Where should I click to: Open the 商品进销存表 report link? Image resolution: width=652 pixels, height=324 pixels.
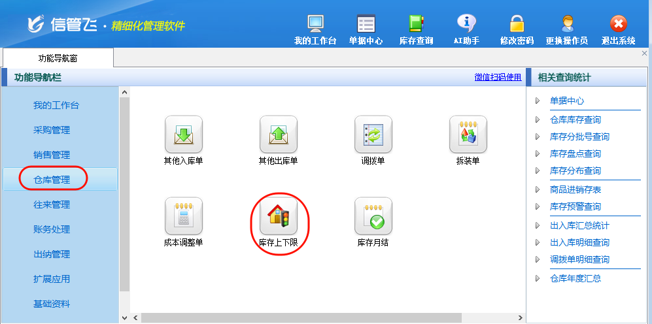coord(575,189)
